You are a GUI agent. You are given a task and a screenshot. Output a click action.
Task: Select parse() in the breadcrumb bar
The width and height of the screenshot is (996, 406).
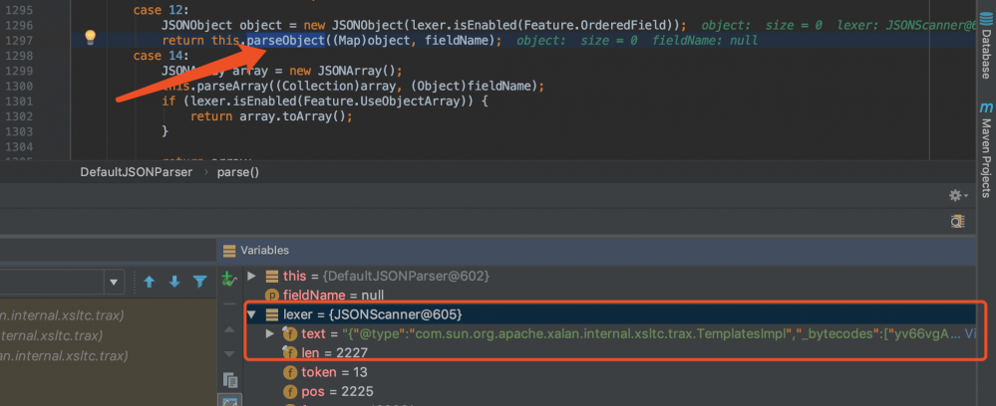[238, 172]
